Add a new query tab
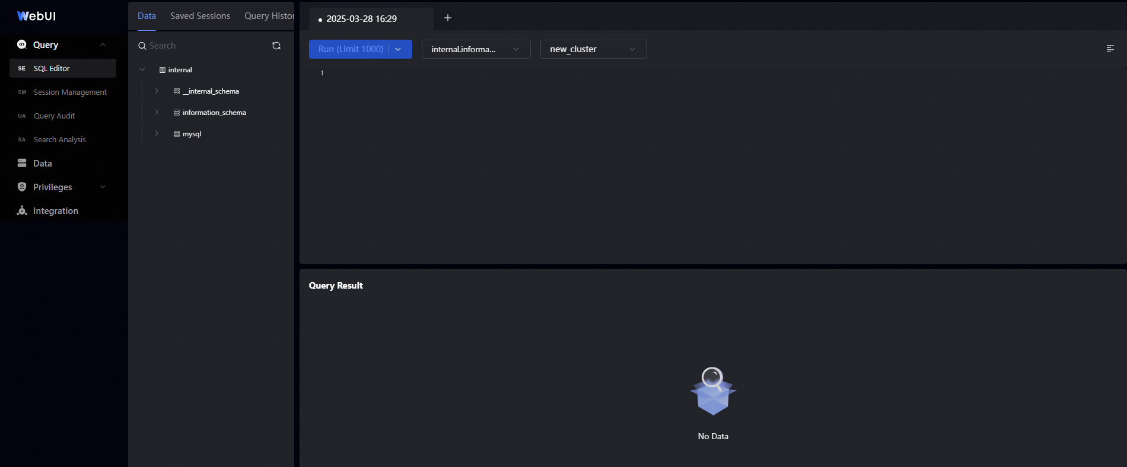 448,18
